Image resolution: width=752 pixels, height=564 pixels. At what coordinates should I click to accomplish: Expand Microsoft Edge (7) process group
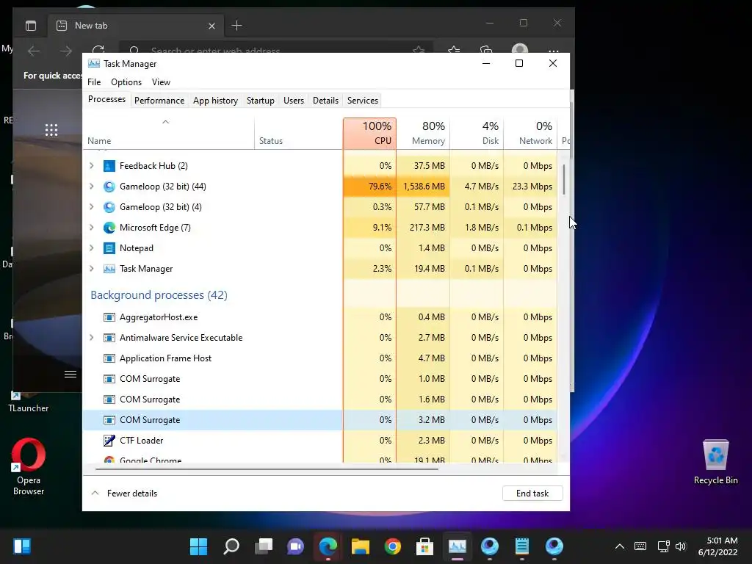(x=92, y=228)
